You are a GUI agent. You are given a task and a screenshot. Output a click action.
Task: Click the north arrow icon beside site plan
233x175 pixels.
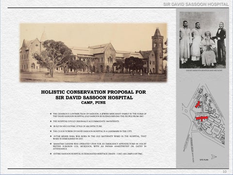pos(214,157)
